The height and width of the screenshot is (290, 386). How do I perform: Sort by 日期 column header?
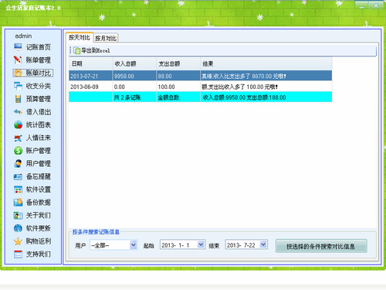click(x=90, y=63)
